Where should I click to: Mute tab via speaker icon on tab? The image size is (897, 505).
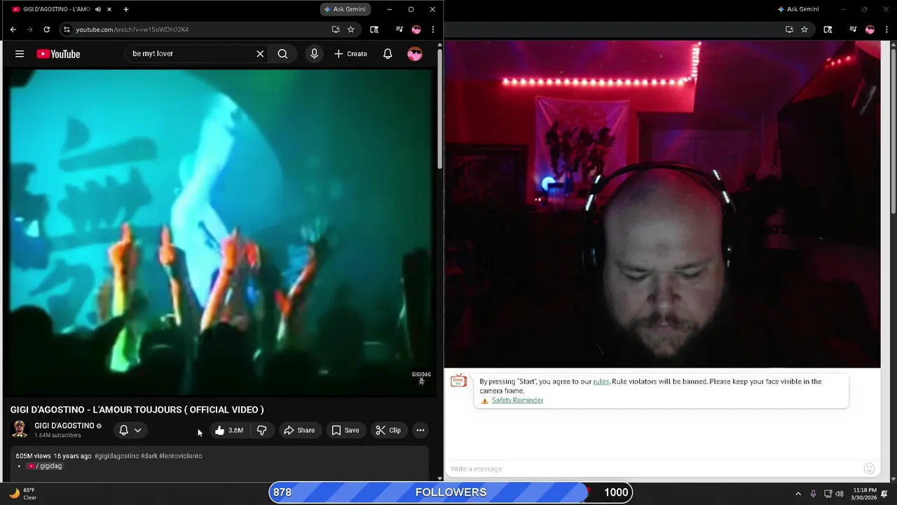tap(98, 9)
